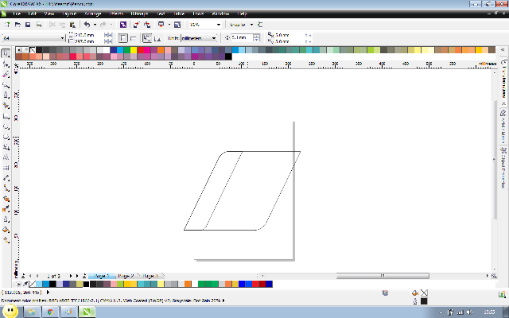The height and width of the screenshot is (318, 509).
Task: Click the Open file toolbar icon
Action: click(17, 25)
